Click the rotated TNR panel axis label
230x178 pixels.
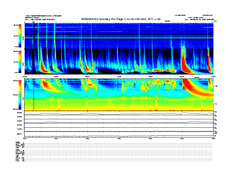pos(23,99)
